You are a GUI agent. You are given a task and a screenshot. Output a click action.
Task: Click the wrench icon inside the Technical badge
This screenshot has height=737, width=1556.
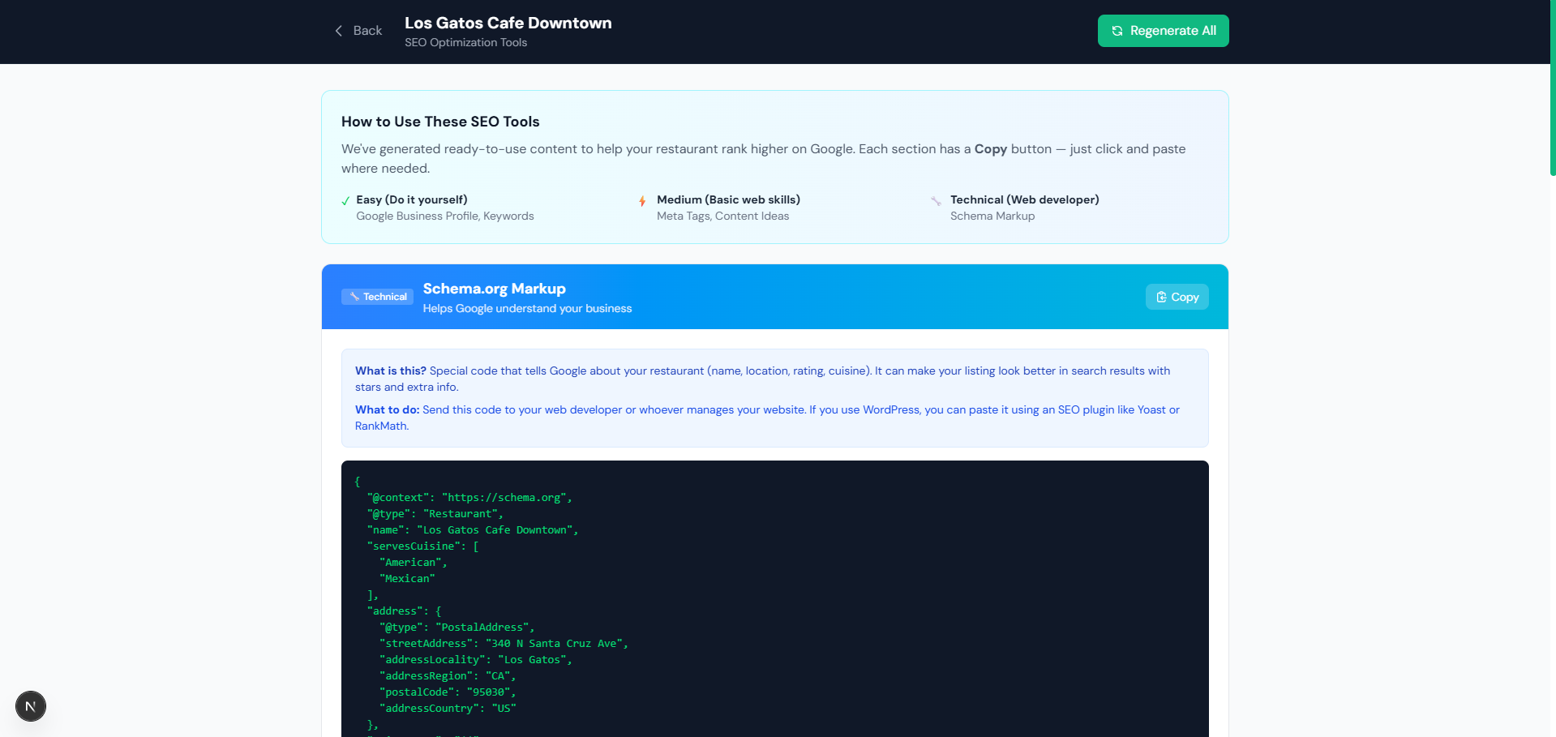354,297
